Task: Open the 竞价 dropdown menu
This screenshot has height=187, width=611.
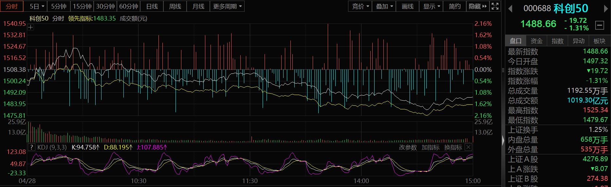Action: 360,6
